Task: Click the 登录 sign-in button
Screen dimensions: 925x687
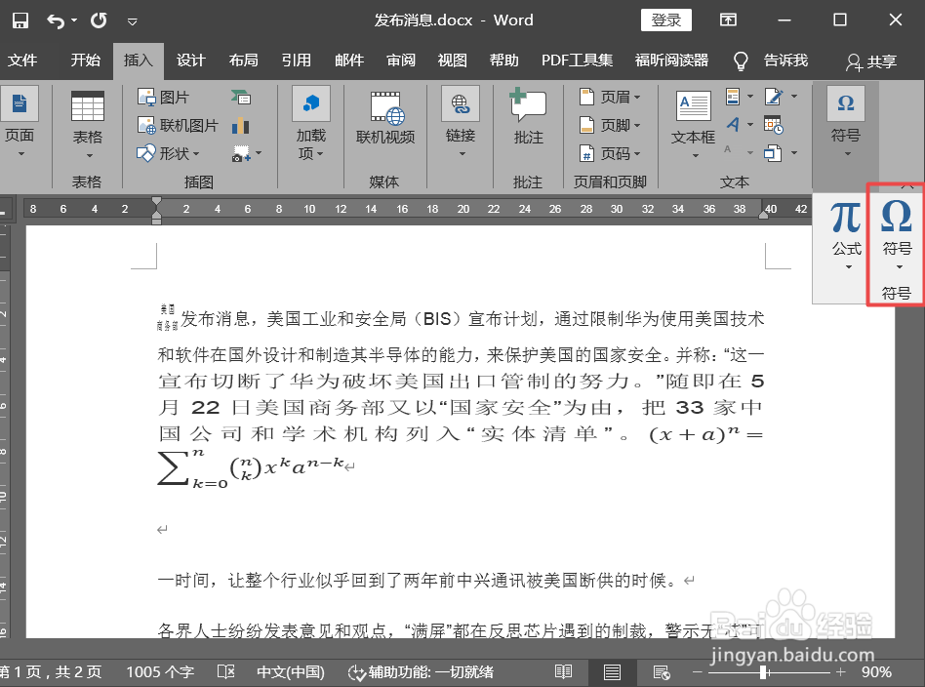Action: pyautogui.click(x=666, y=20)
